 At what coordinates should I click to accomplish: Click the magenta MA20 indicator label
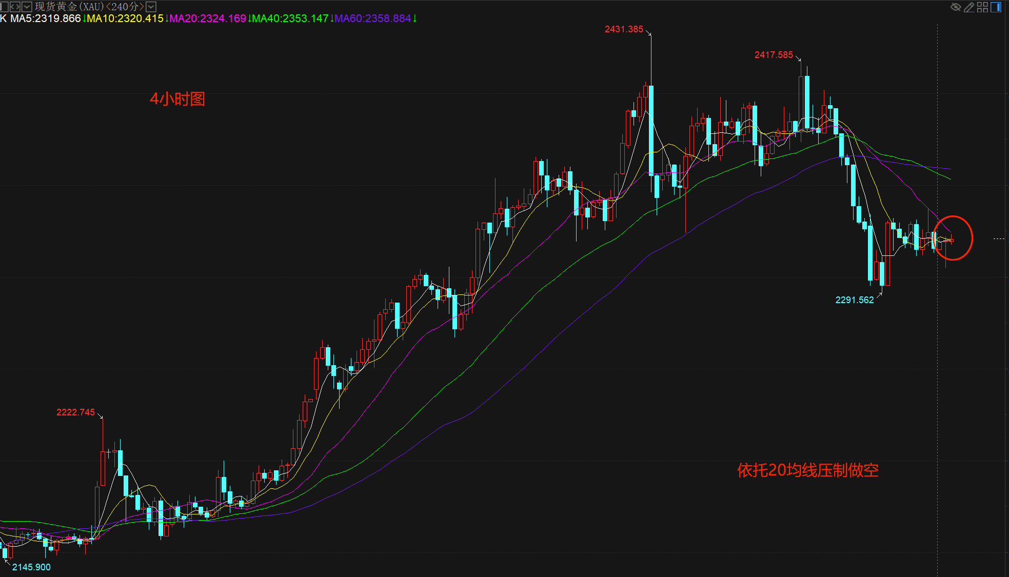(x=208, y=18)
